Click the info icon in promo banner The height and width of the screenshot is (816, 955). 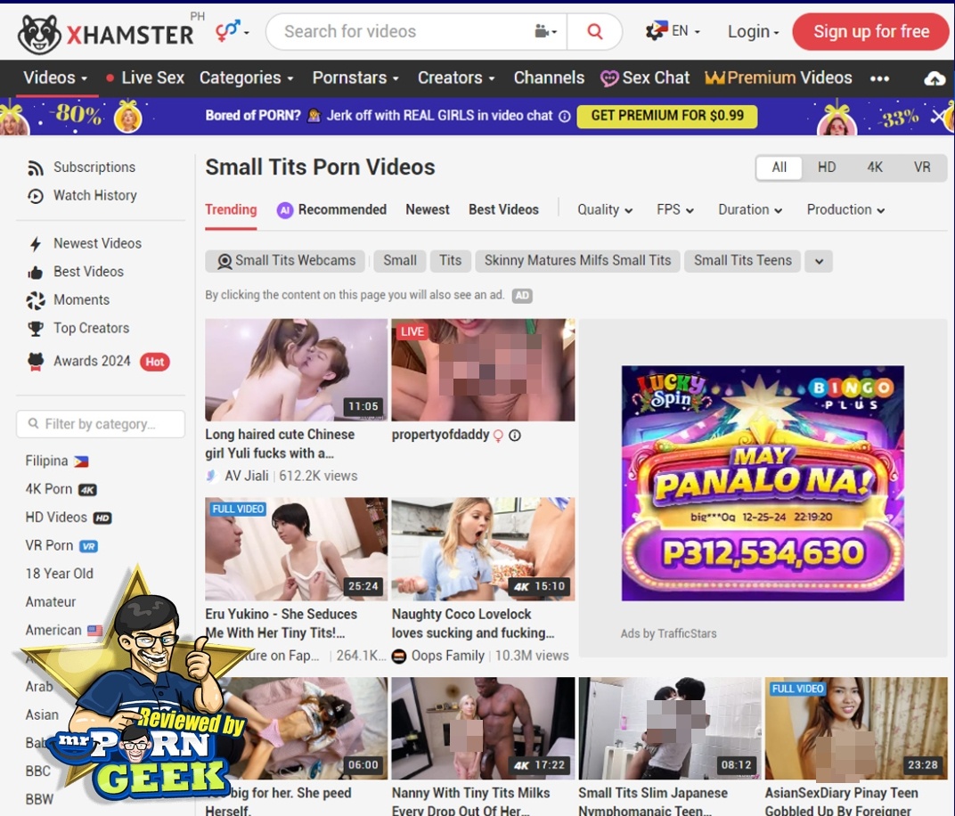[x=565, y=117]
